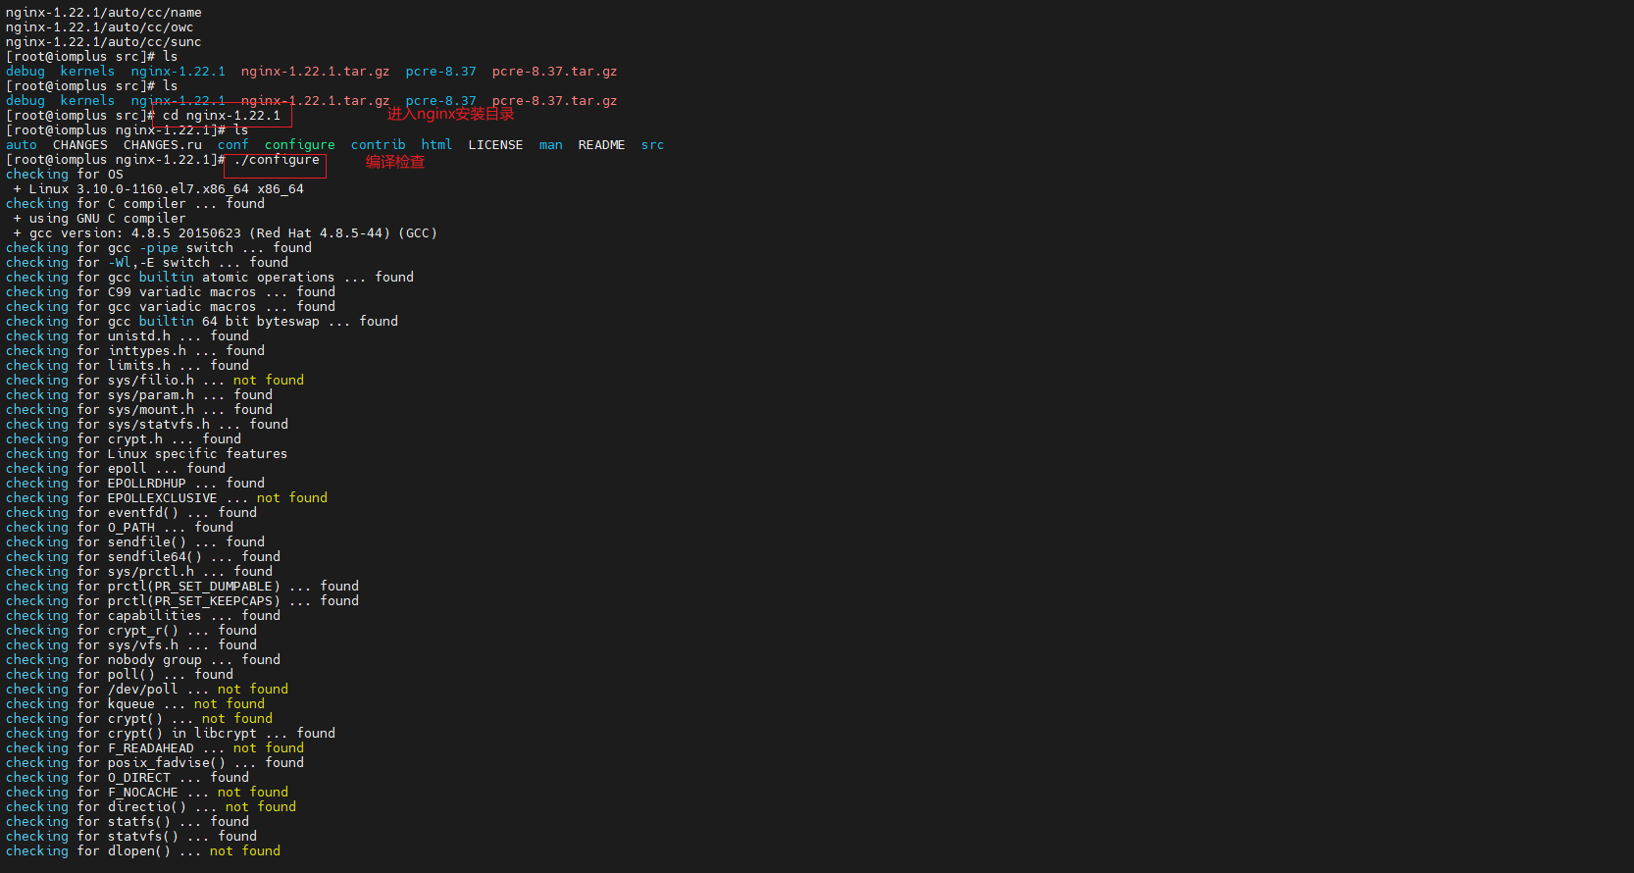The width and height of the screenshot is (1634, 873).
Task: Click the 'sys/param.h' check line
Action: pos(139,395)
